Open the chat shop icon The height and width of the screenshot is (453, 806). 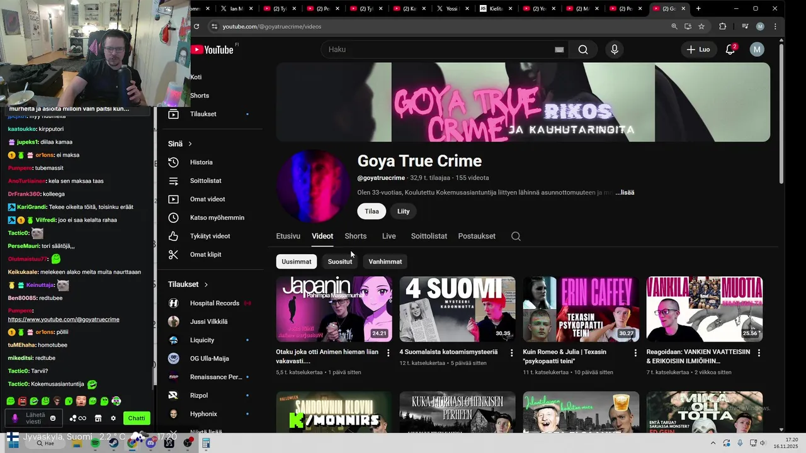click(98, 418)
